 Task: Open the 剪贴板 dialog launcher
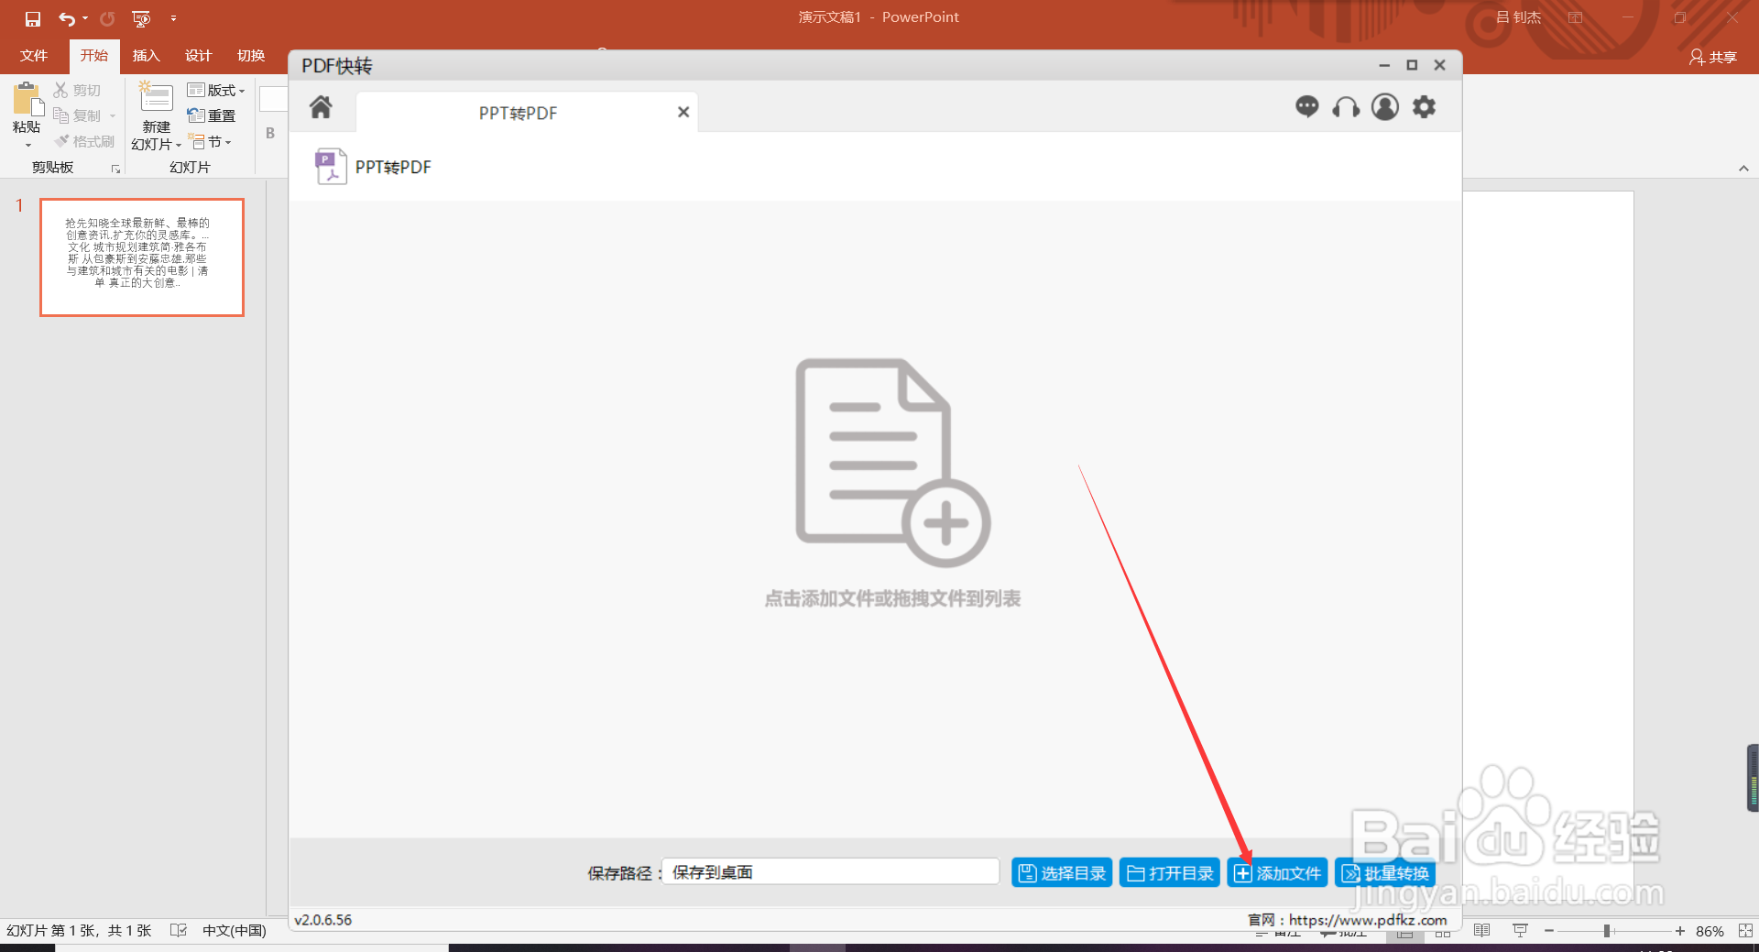tap(116, 169)
